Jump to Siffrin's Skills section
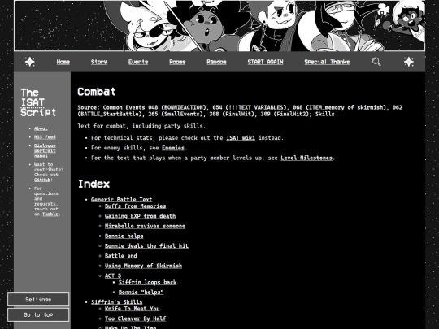Screen dimensions: 439x329 (117, 302)
